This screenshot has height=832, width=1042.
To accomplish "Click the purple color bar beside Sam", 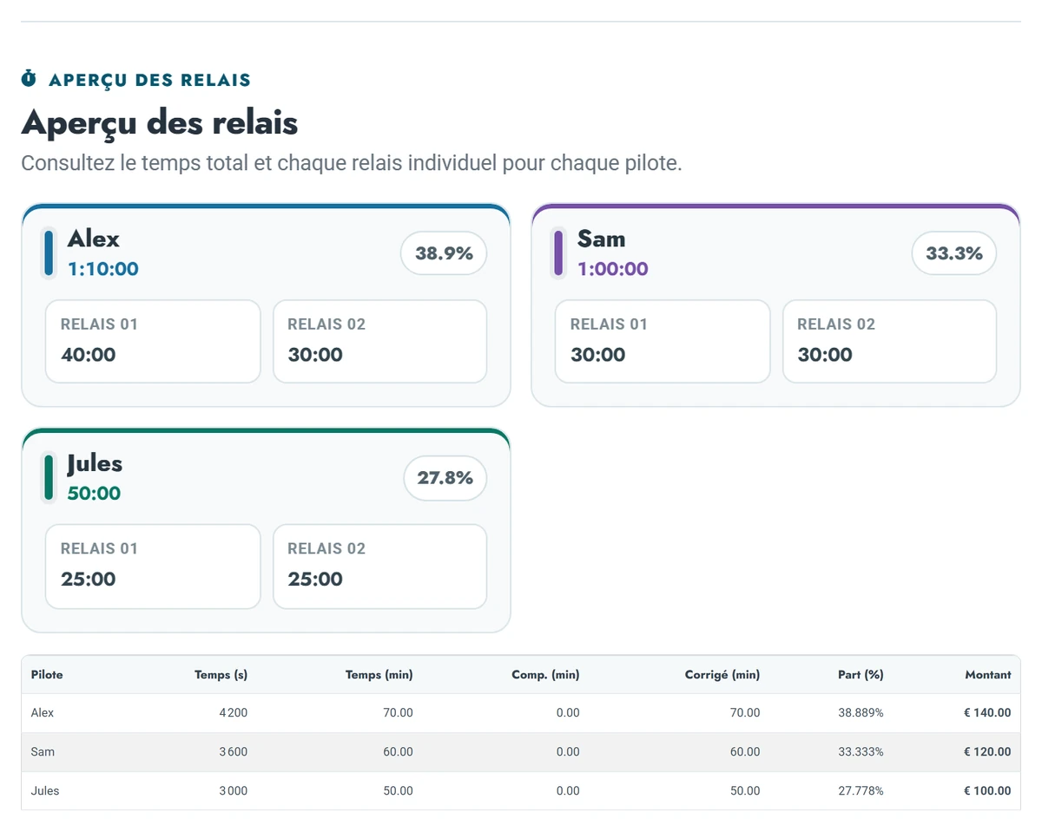I will click(x=558, y=253).
